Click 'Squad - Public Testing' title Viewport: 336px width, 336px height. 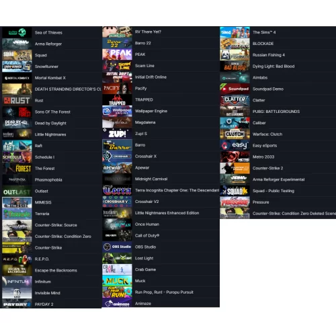click(x=274, y=191)
